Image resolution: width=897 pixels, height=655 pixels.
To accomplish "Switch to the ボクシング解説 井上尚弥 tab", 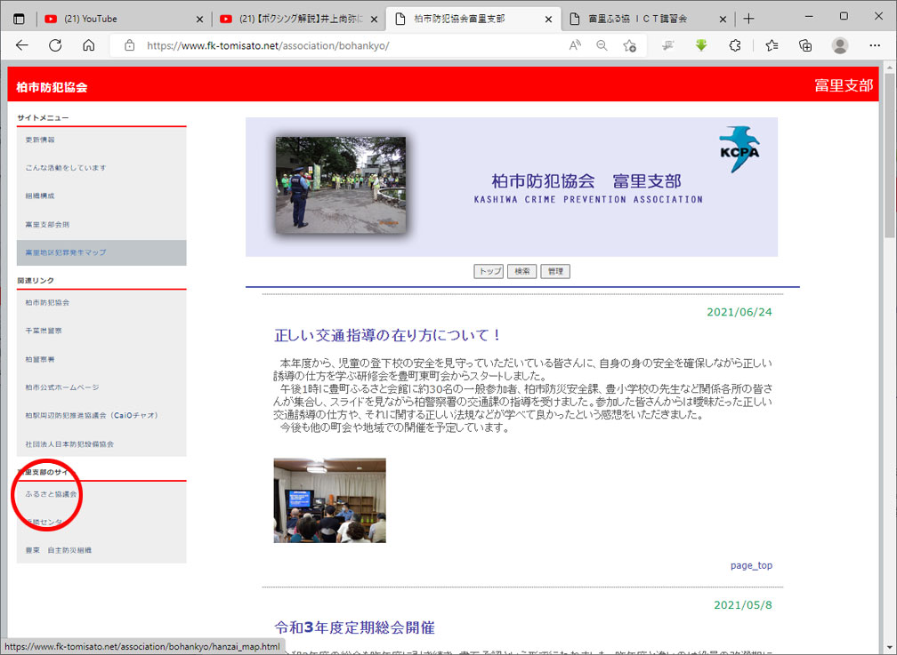I will 297,19.
